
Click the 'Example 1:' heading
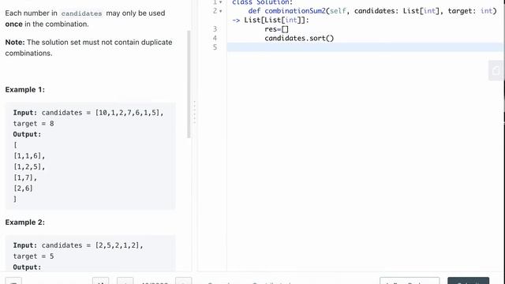point(24,89)
